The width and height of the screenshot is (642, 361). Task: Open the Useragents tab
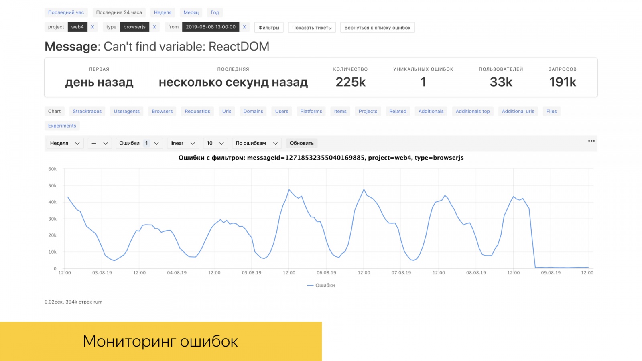pos(126,111)
